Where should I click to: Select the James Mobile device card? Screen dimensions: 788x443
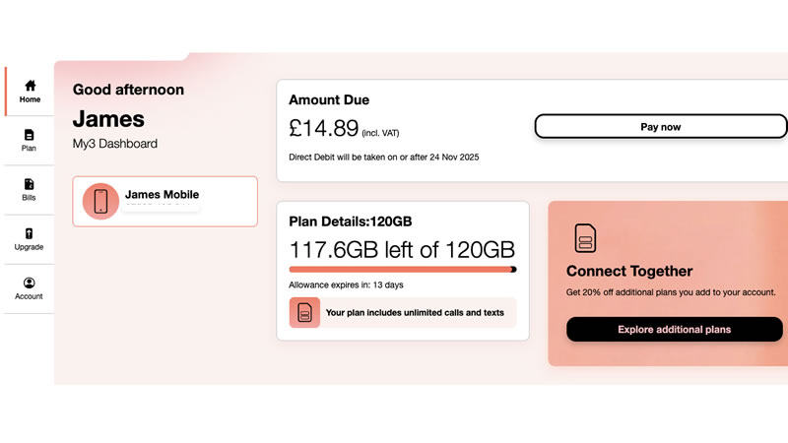coord(164,201)
